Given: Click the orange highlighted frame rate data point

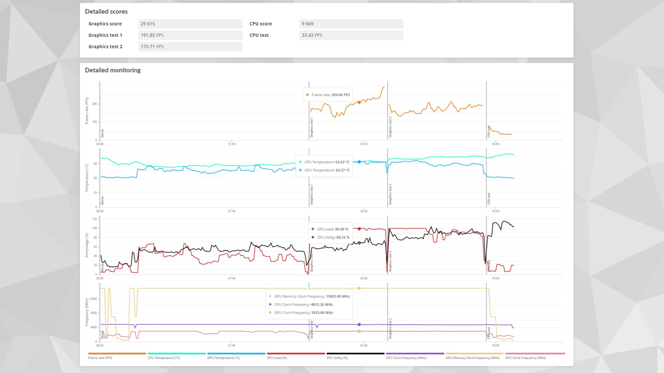Looking at the screenshot, I should (359, 102).
